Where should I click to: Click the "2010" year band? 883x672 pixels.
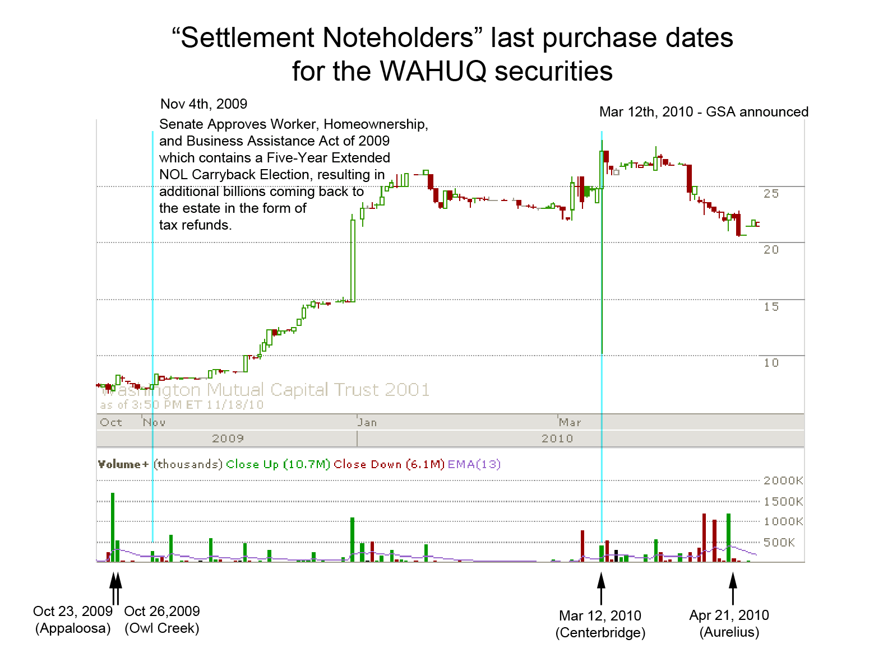coord(557,438)
